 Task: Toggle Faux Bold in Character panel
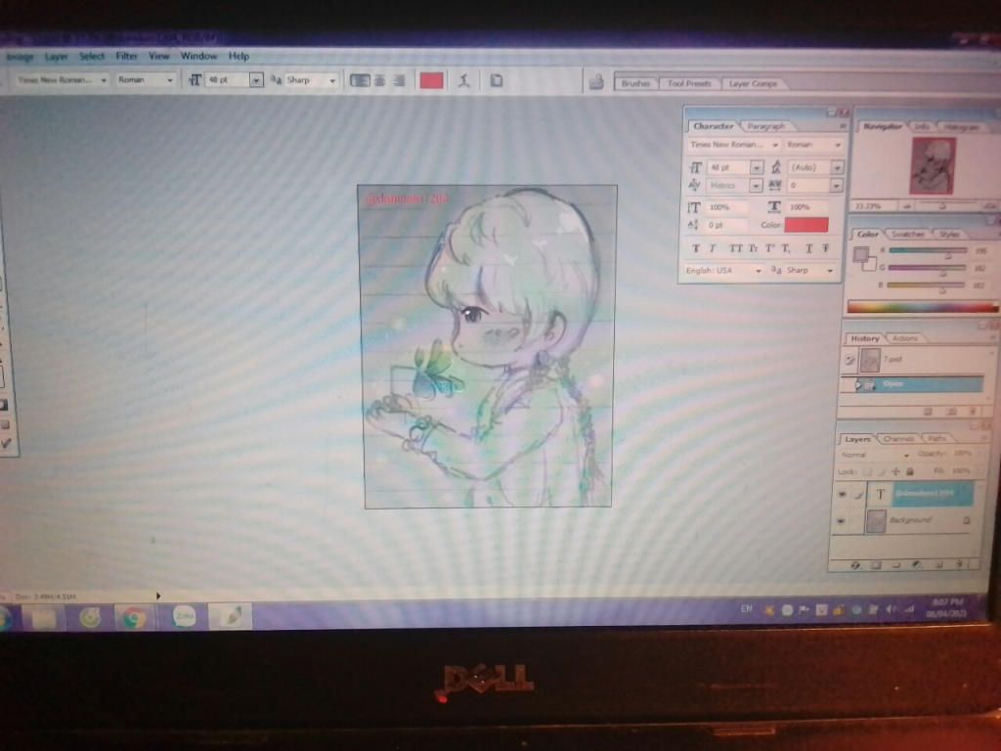pyautogui.click(x=696, y=248)
